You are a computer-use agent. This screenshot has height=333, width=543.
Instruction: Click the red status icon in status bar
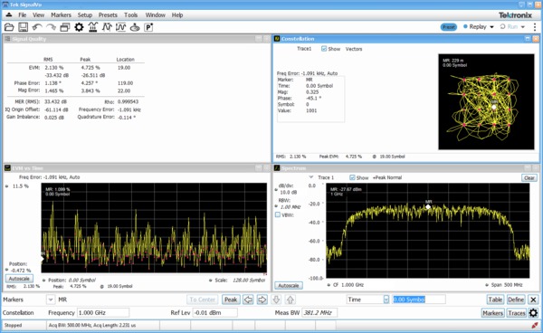pos(534,326)
